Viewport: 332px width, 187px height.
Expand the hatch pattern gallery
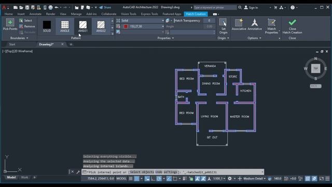click(x=112, y=33)
